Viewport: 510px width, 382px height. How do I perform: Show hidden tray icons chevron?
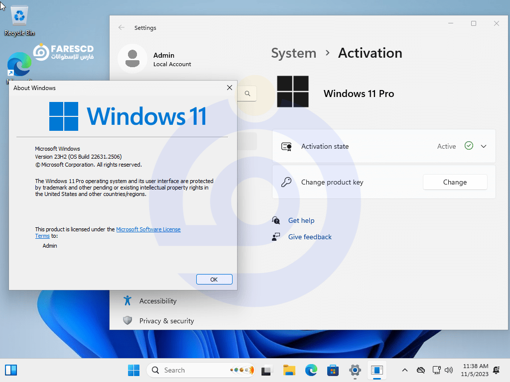click(404, 370)
